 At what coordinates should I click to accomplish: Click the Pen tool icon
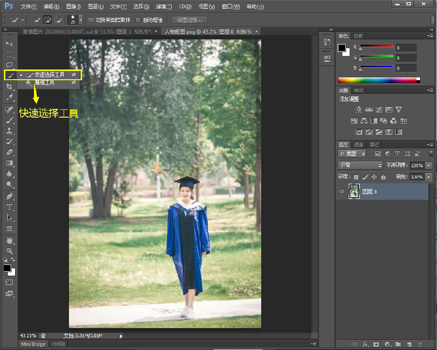pyautogui.click(x=9, y=196)
